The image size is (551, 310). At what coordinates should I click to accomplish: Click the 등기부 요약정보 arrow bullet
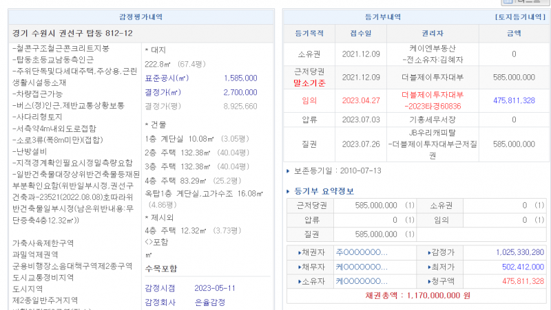coord(288,190)
